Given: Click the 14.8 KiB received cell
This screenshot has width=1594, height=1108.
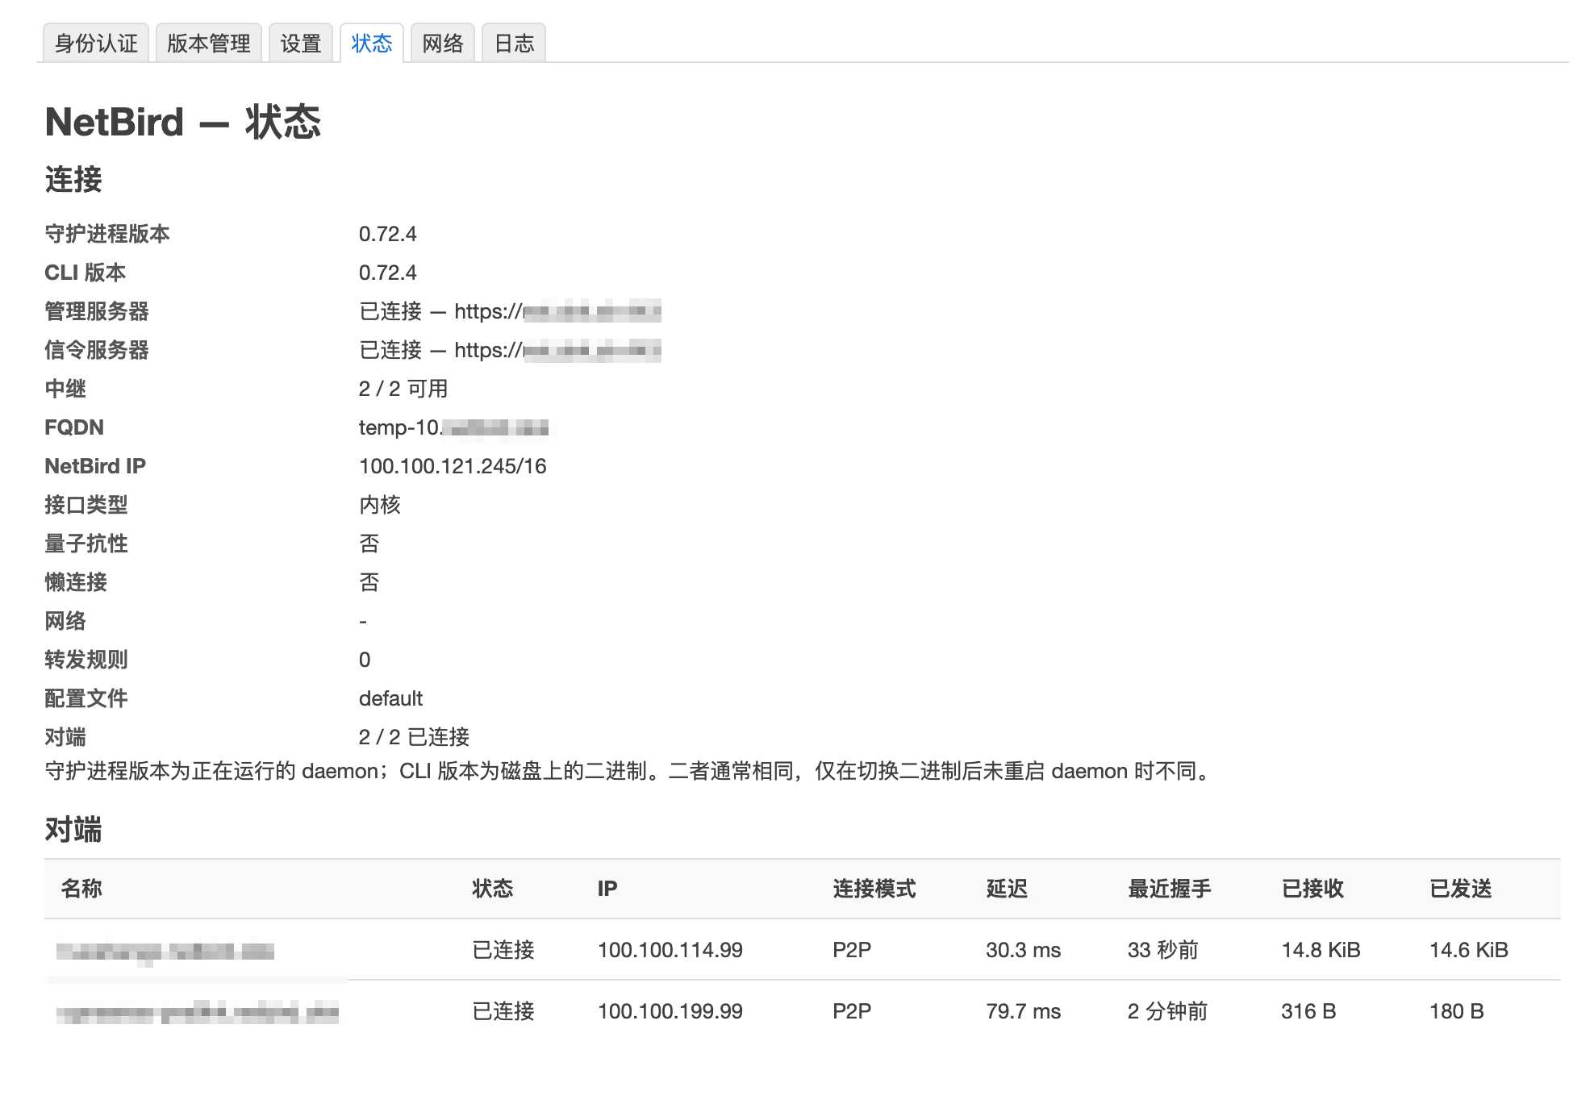Looking at the screenshot, I should click(x=1321, y=950).
